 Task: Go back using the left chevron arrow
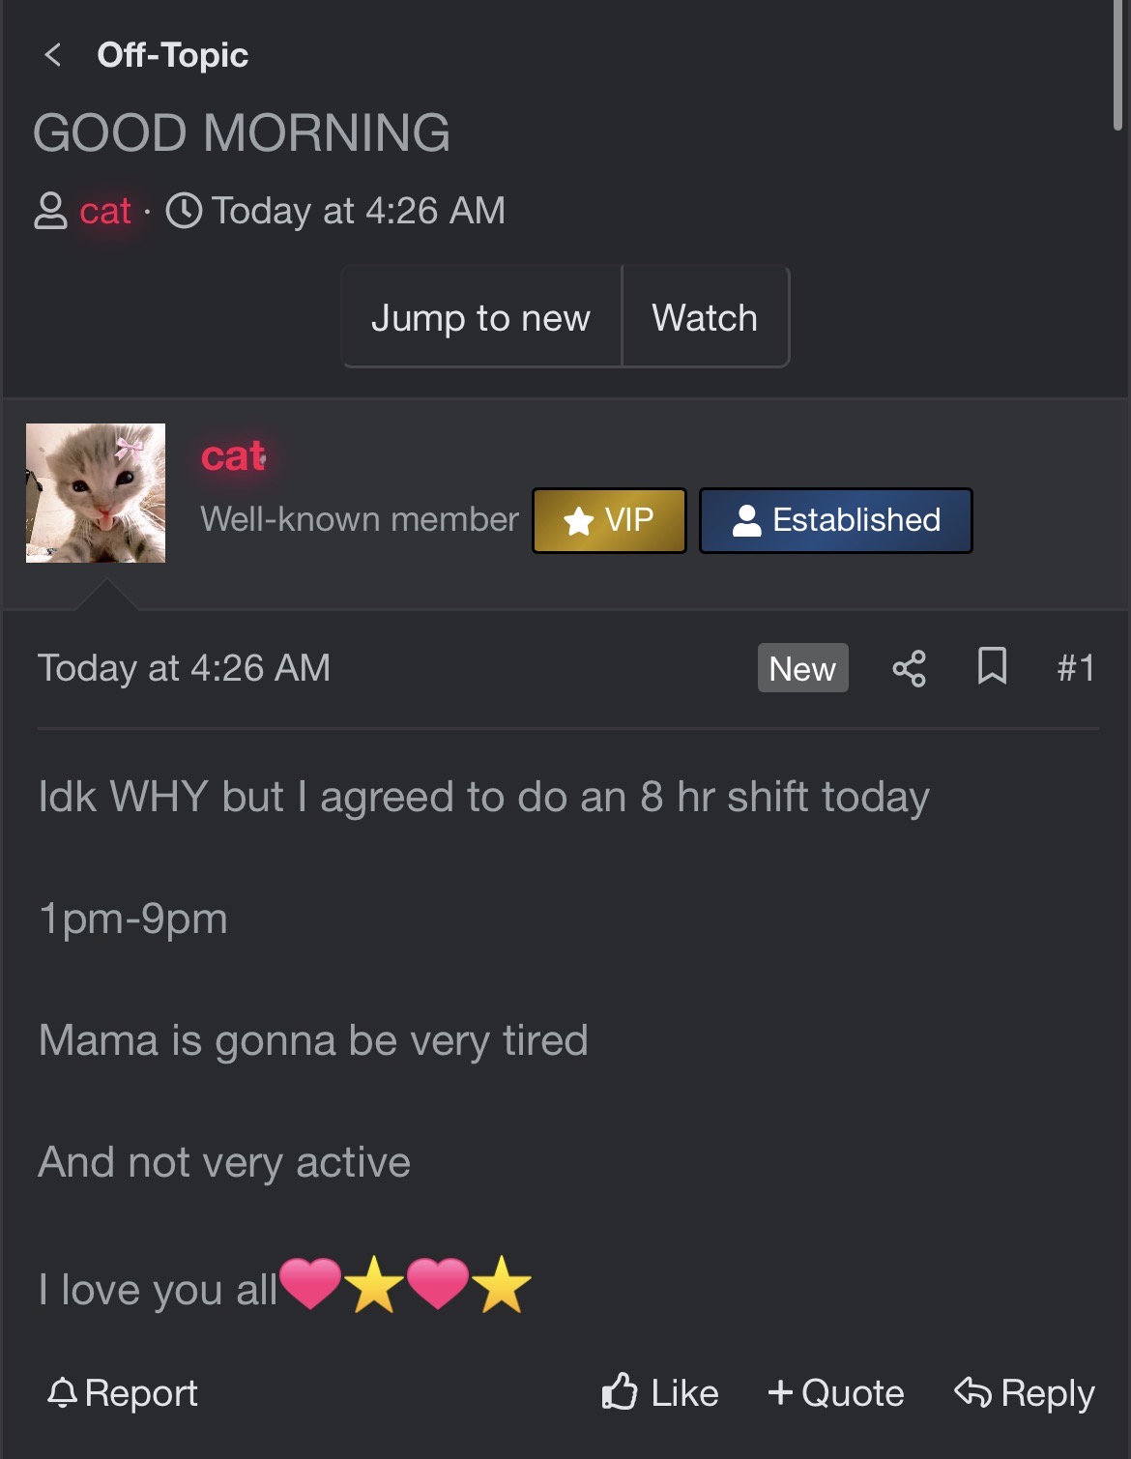click(53, 55)
